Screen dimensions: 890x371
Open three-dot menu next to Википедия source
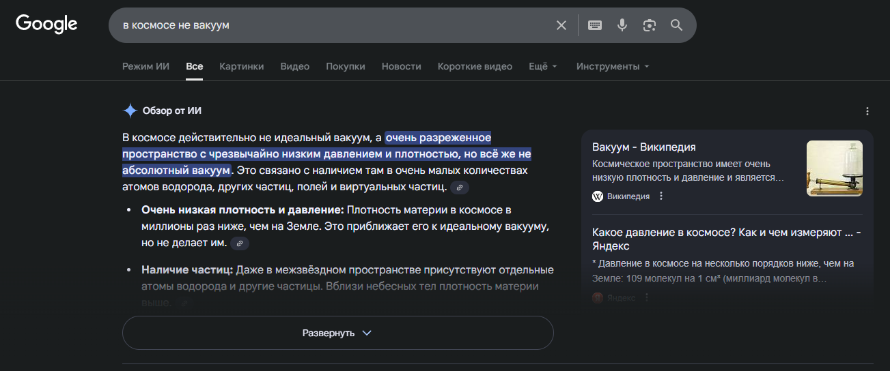pos(661,196)
